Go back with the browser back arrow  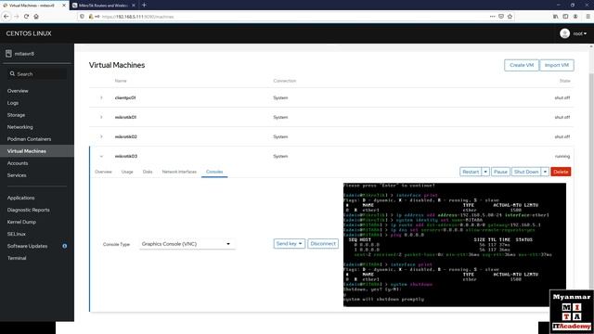pyautogui.click(x=6, y=17)
